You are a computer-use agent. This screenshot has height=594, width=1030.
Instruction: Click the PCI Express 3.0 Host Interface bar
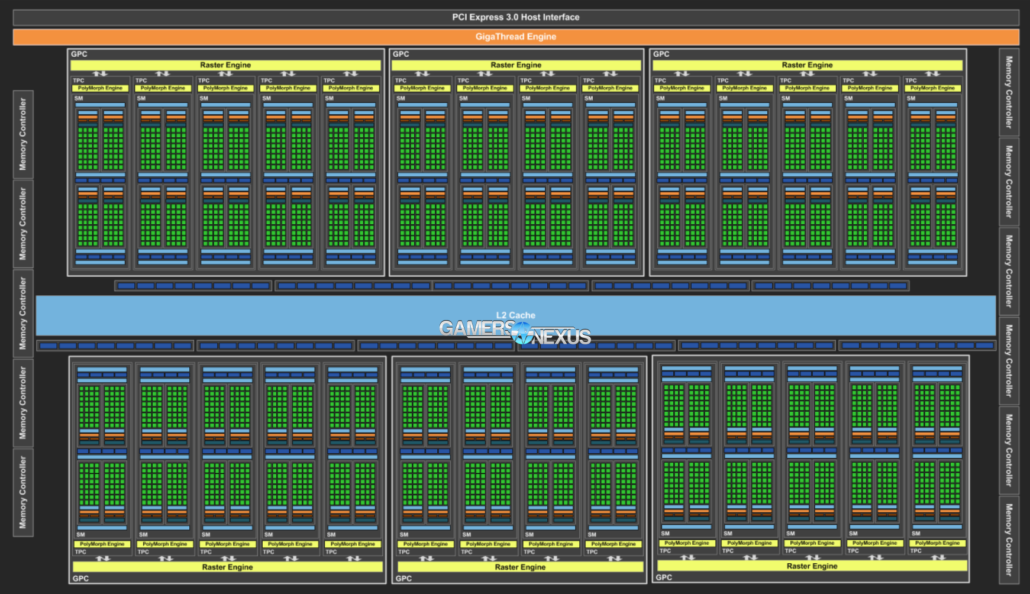click(515, 17)
